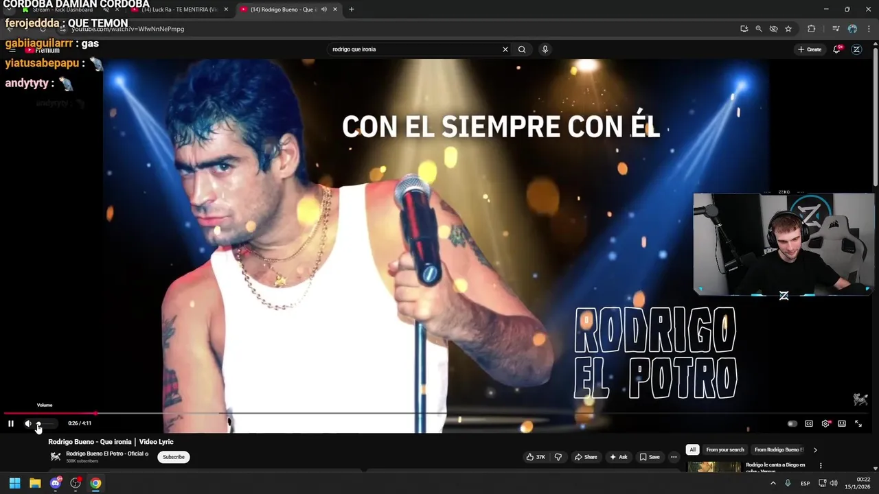
Task: Open player settings gear
Action: [x=825, y=423]
